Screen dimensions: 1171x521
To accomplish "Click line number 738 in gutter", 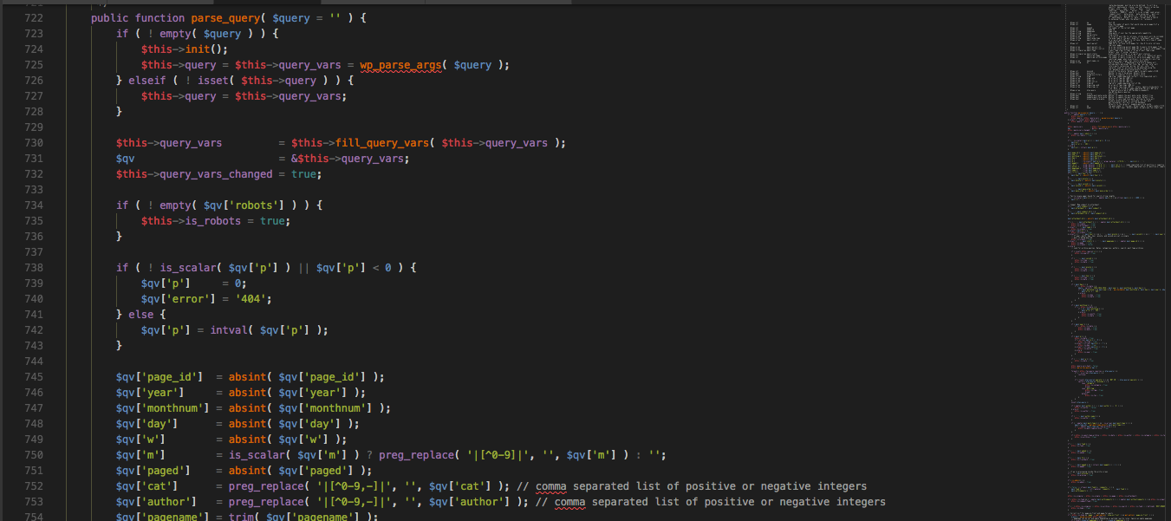I will [32, 268].
